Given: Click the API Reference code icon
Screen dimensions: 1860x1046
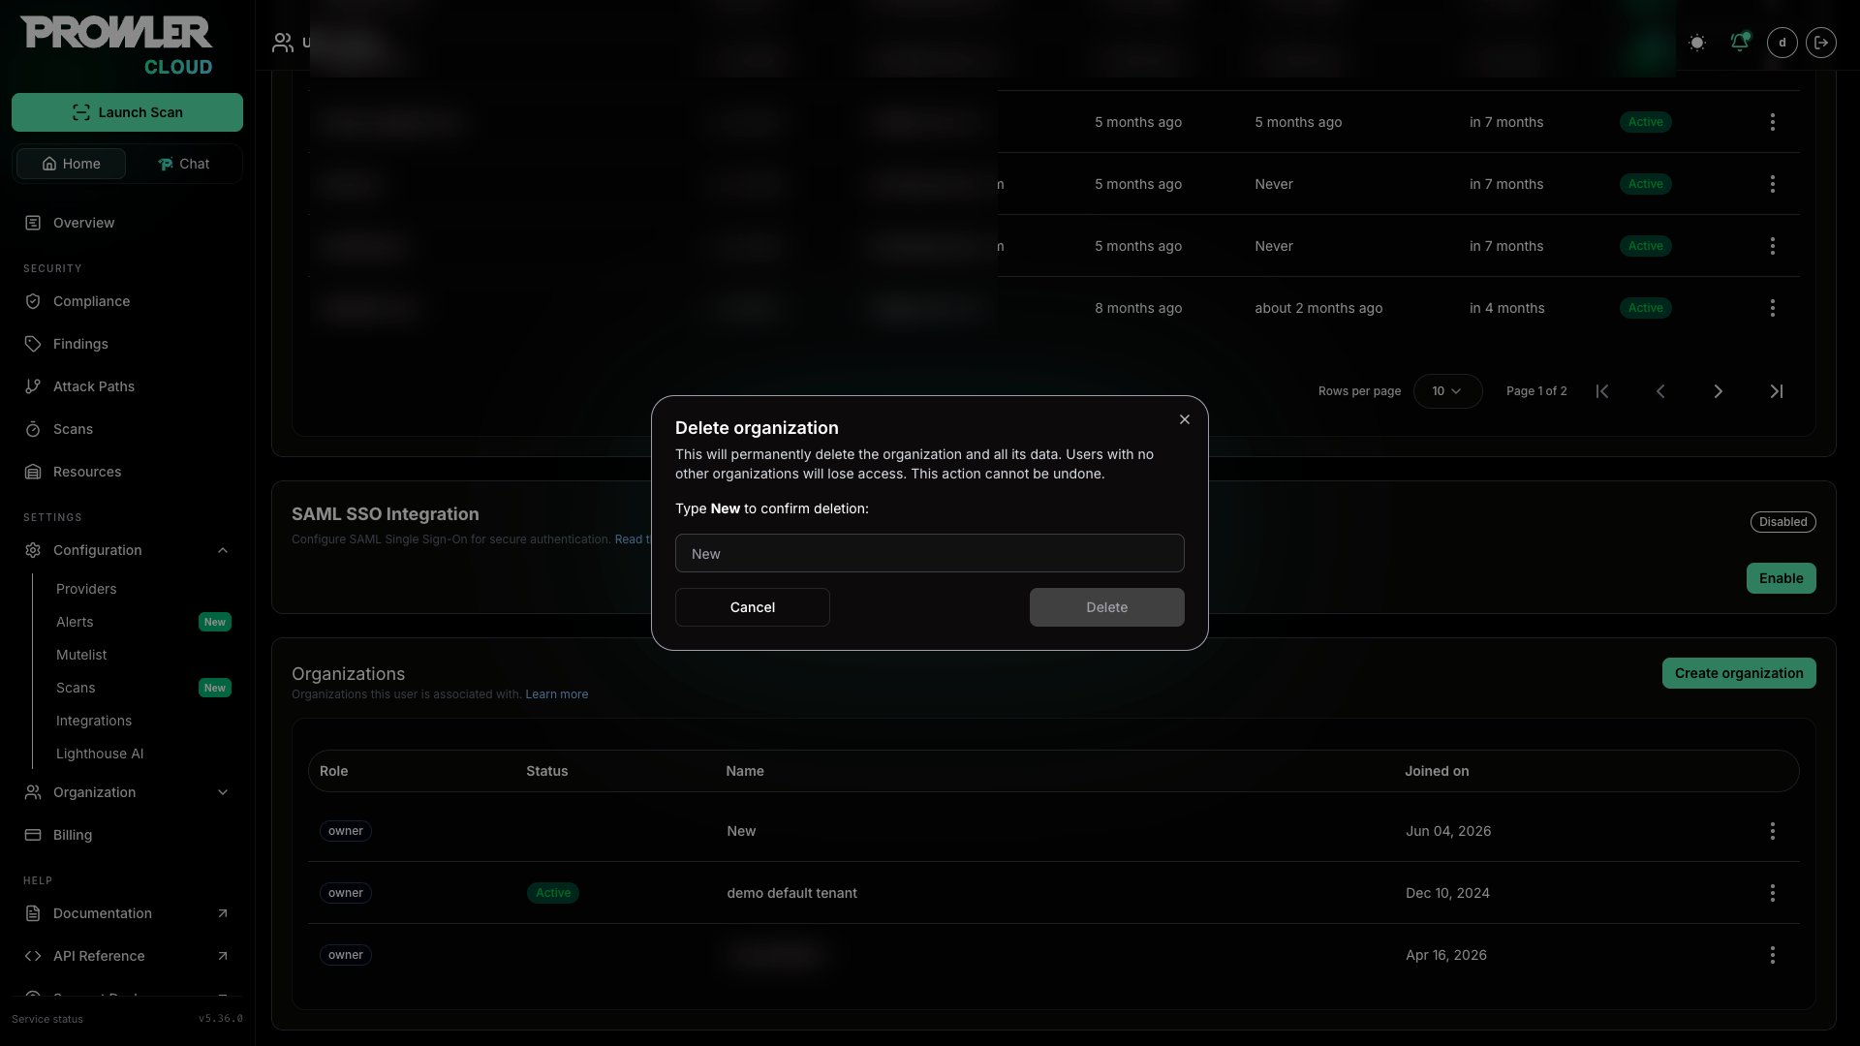Looking at the screenshot, I should (33, 956).
